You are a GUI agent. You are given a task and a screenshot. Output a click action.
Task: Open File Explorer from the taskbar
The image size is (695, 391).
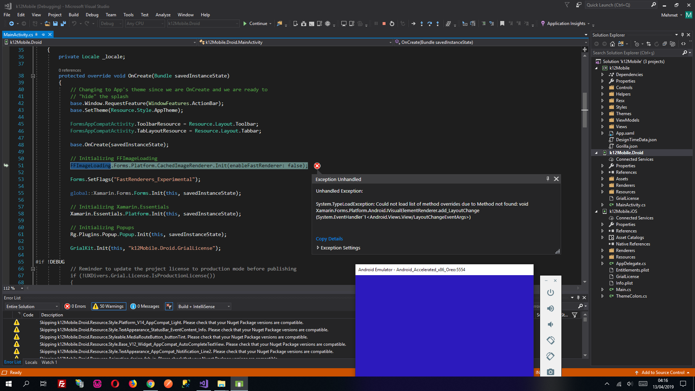(222, 384)
